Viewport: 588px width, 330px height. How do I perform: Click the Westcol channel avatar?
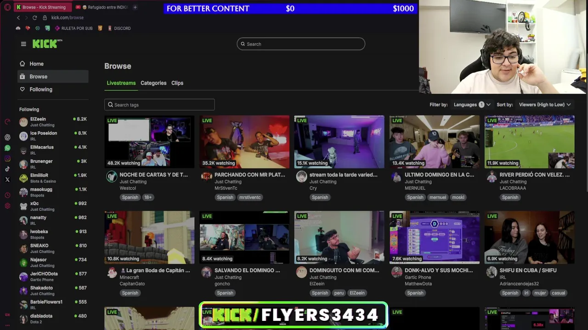pyautogui.click(x=112, y=177)
